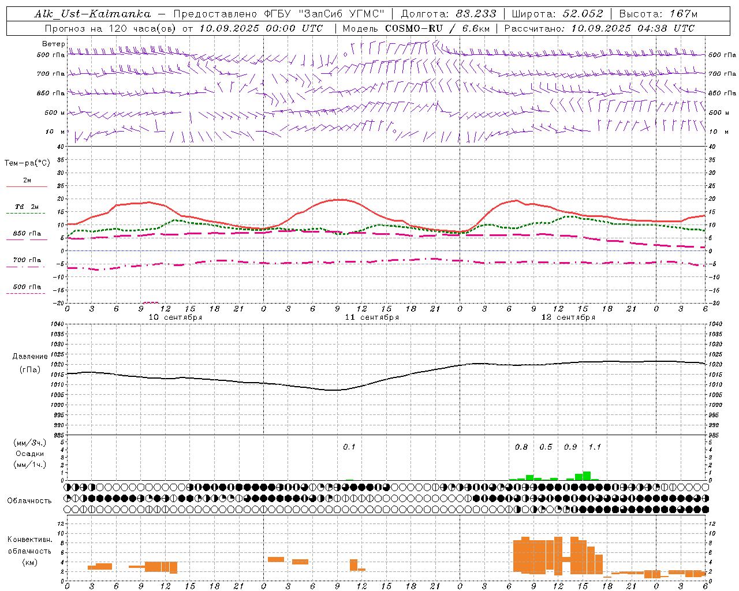
Task: Click the 0.9 three-hour precipitation value
Action: click(x=570, y=447)
